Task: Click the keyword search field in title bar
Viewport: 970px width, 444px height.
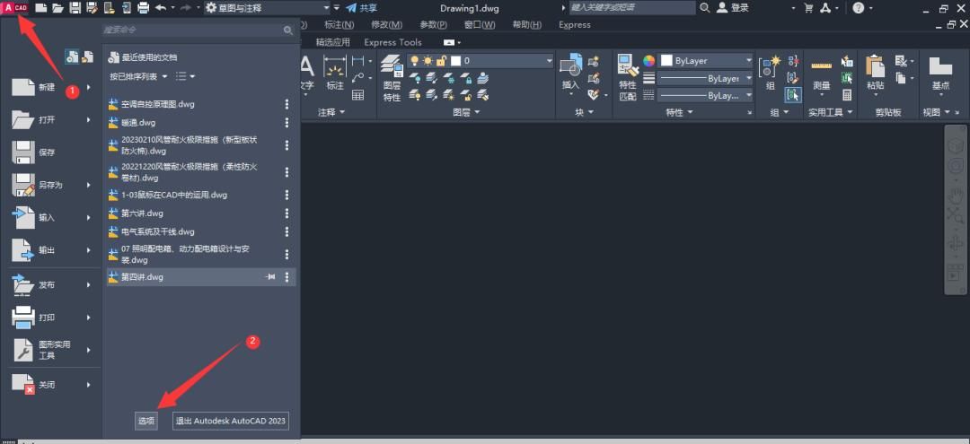Action: [x=631, y=8]
